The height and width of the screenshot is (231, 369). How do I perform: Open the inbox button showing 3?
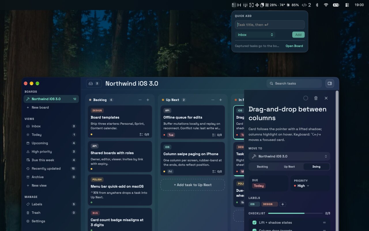tap(94, 83)
